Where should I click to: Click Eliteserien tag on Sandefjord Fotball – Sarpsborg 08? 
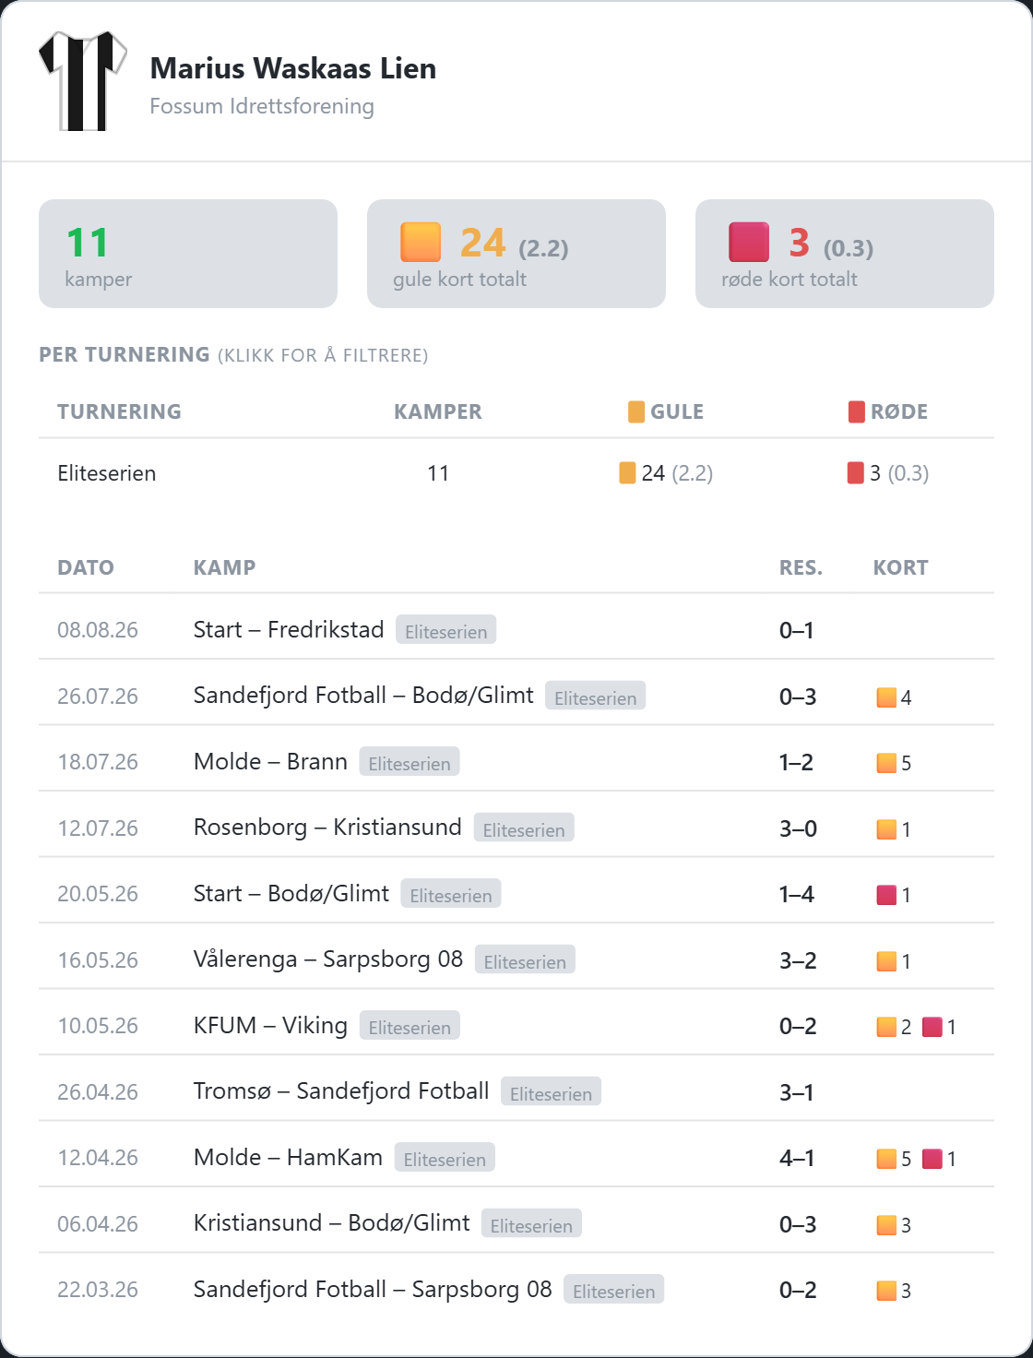pyautogui.click(x=614, y=1291)
